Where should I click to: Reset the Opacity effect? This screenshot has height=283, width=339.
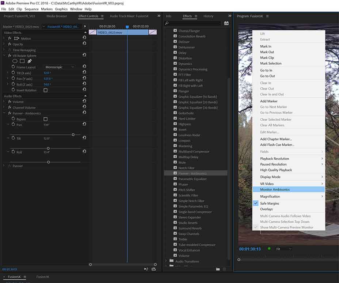(84, 43)
